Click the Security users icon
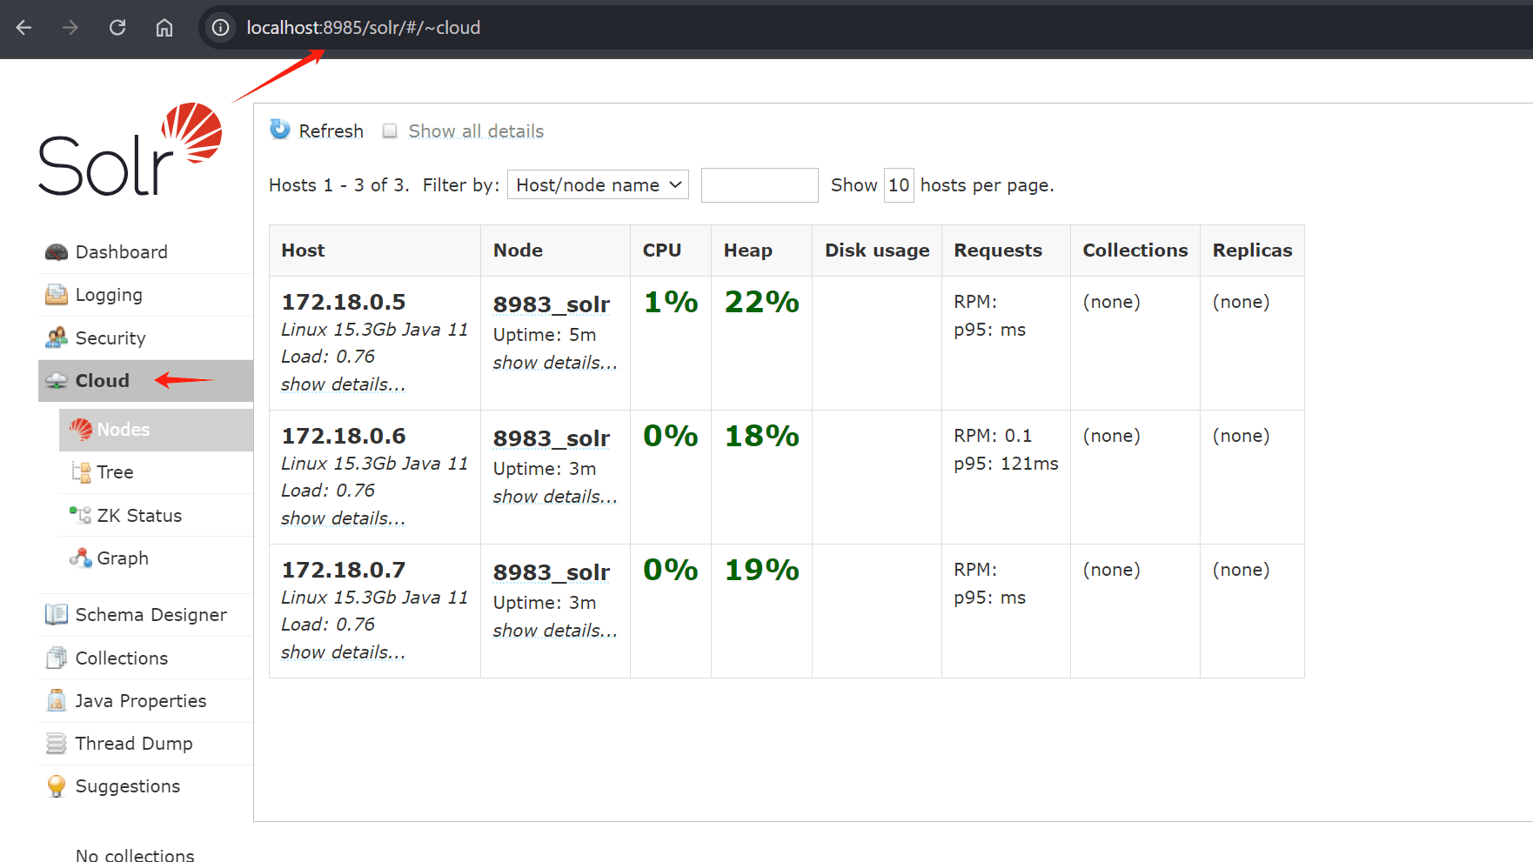This screenshot has width=1533, height=862. point(57,337)
